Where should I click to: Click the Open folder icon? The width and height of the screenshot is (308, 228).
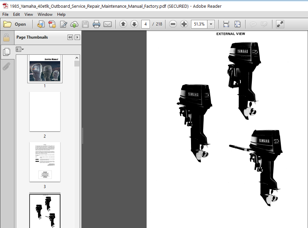tap(7, 24)
